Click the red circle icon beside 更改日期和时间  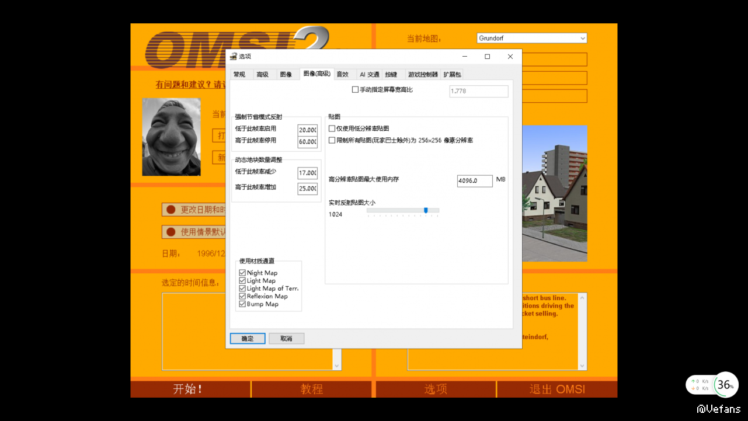[171, 210]
